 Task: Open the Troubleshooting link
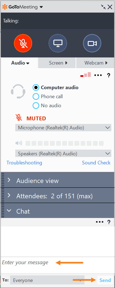[x=24, y=163]
